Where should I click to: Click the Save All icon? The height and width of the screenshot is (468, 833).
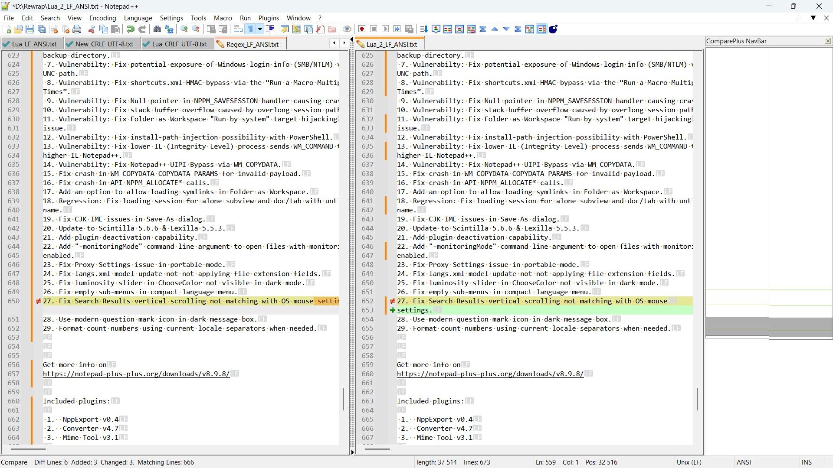[42, 29]
